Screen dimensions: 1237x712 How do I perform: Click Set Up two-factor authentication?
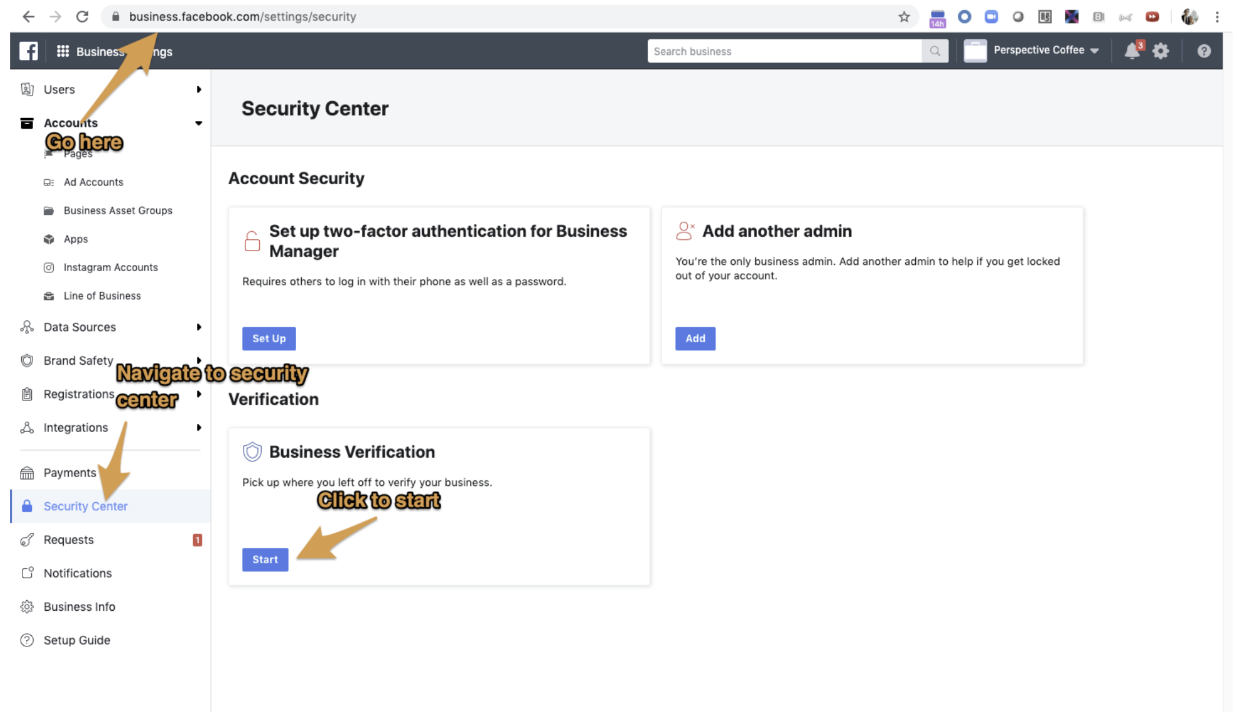tap(269, 339)
